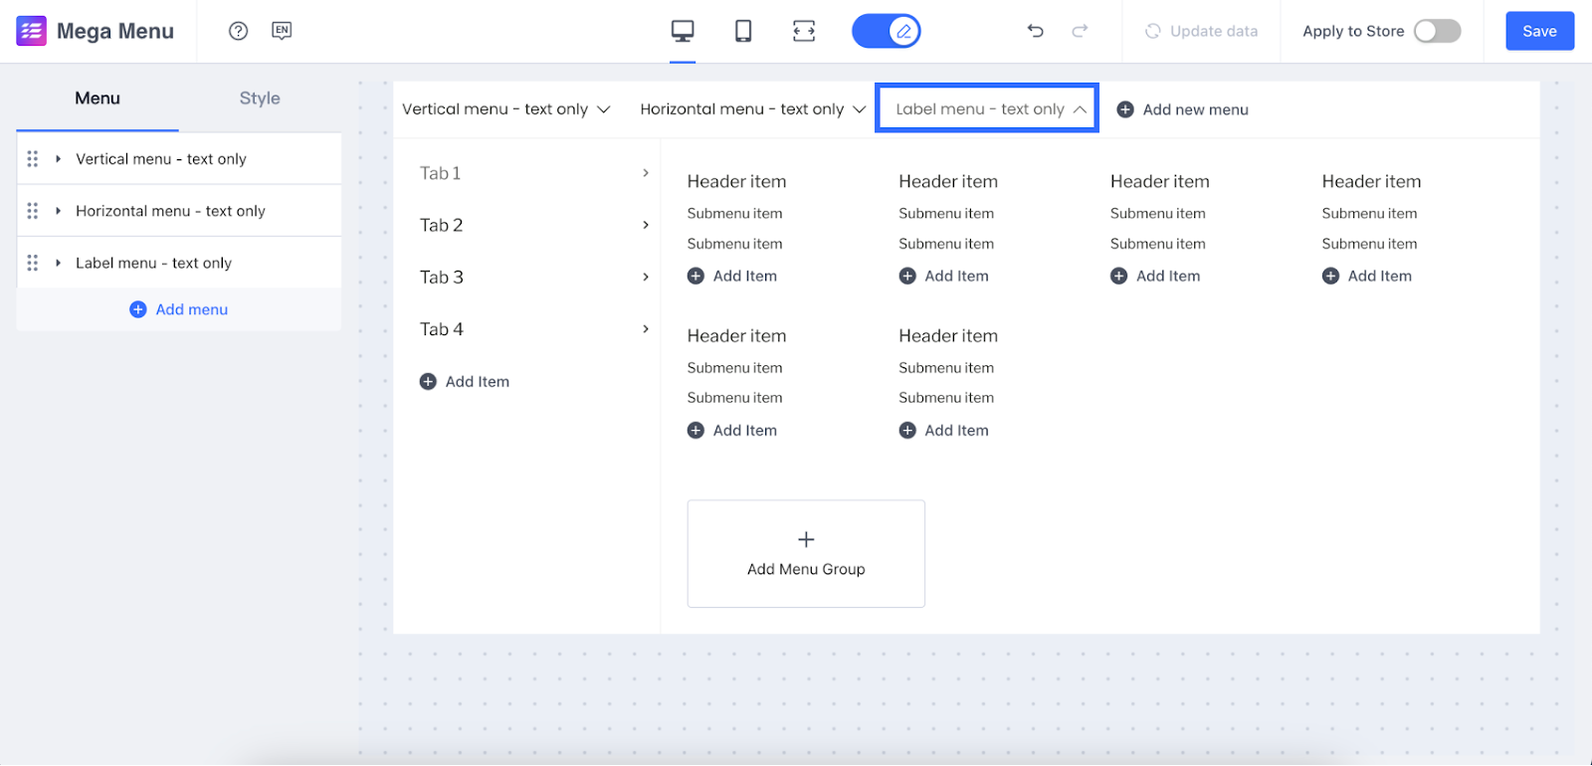
Task: Click Add new menu in top bar
Action: [1183, 109]
